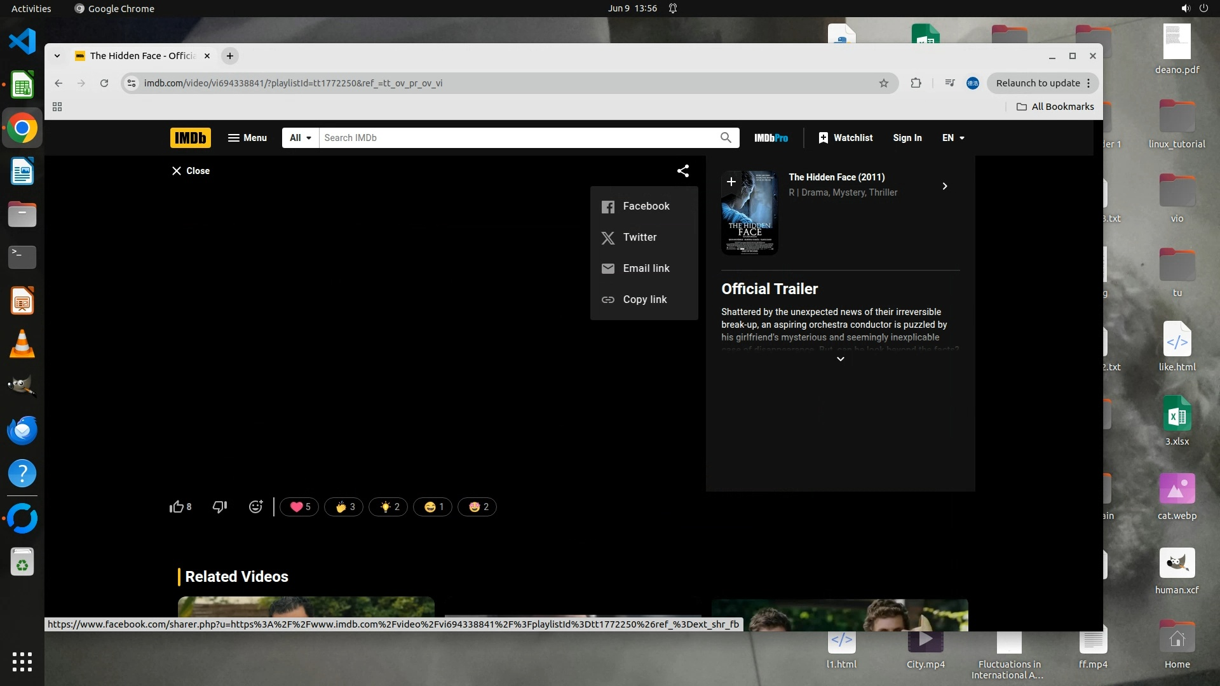
Task: Open the Chrome extensions puzzle icon
Action: pyautogui.click(x=916, y=83)
